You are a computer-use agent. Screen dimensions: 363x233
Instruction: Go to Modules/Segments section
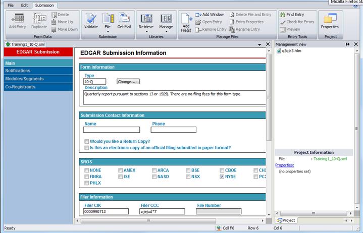pos(38,79)
